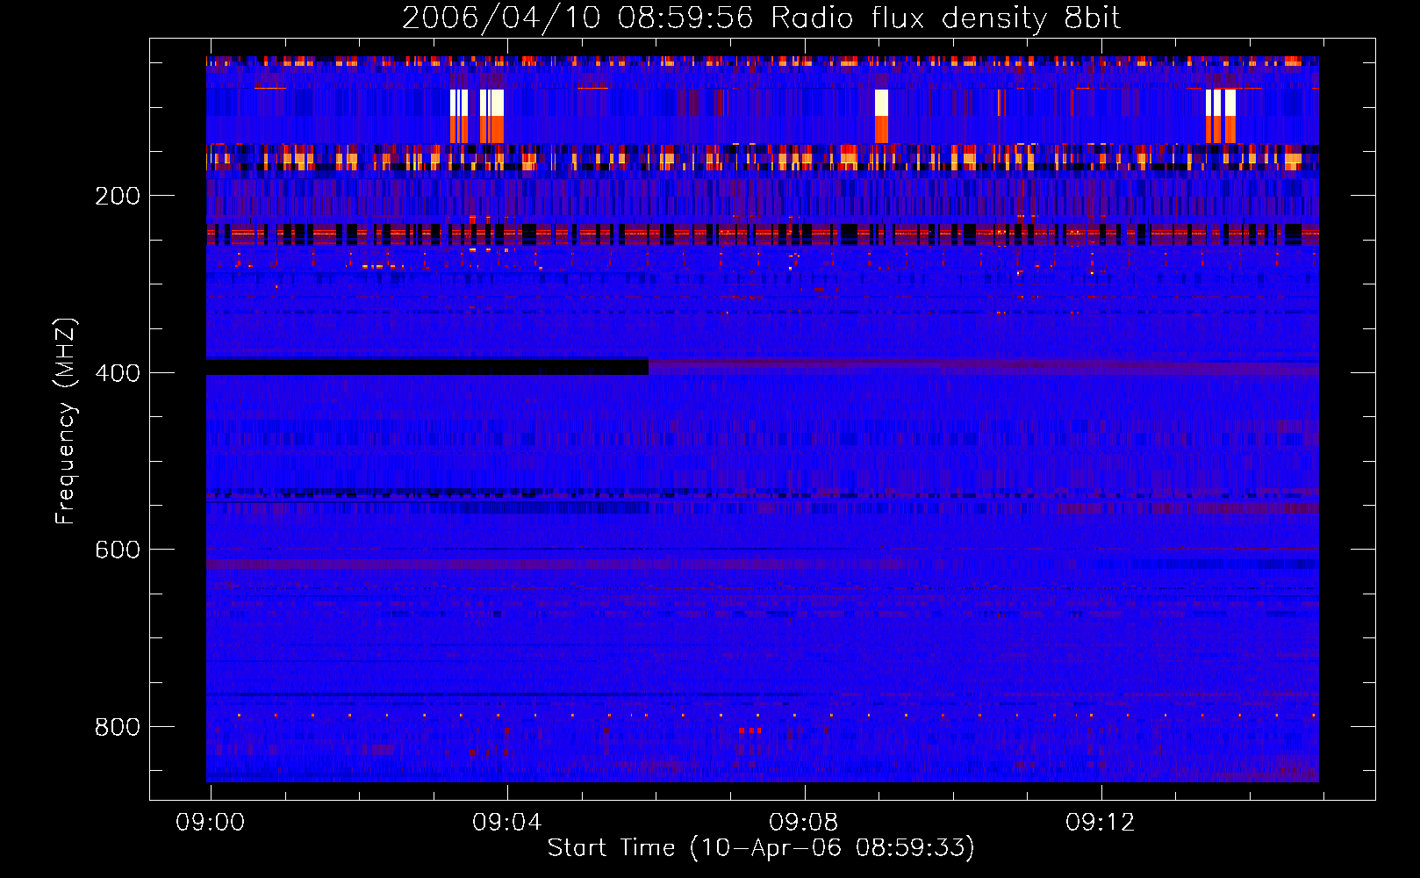
Task: Click the '200' frequency tick label
Action: (118, 196)
